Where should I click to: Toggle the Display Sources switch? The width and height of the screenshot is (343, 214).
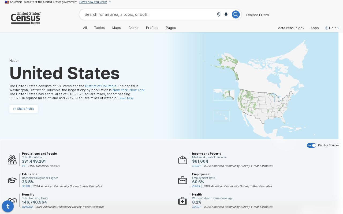click(311, 145)
